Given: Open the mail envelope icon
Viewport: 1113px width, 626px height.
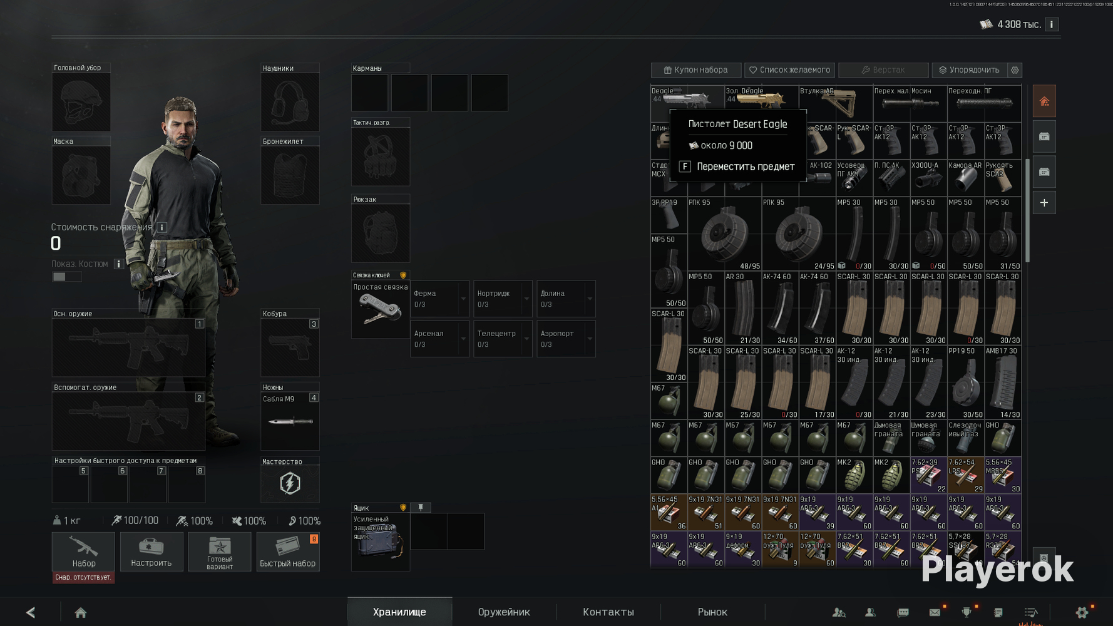Looking at the screenshot, I should pyautogui.click(x=935, y=612).
